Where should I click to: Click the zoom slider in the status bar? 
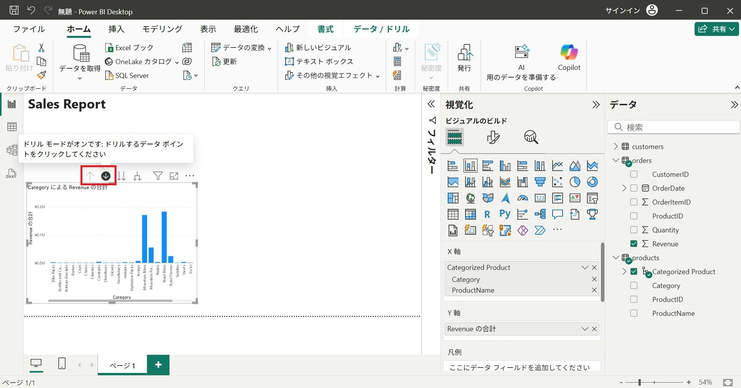click(x=655, y=382)
